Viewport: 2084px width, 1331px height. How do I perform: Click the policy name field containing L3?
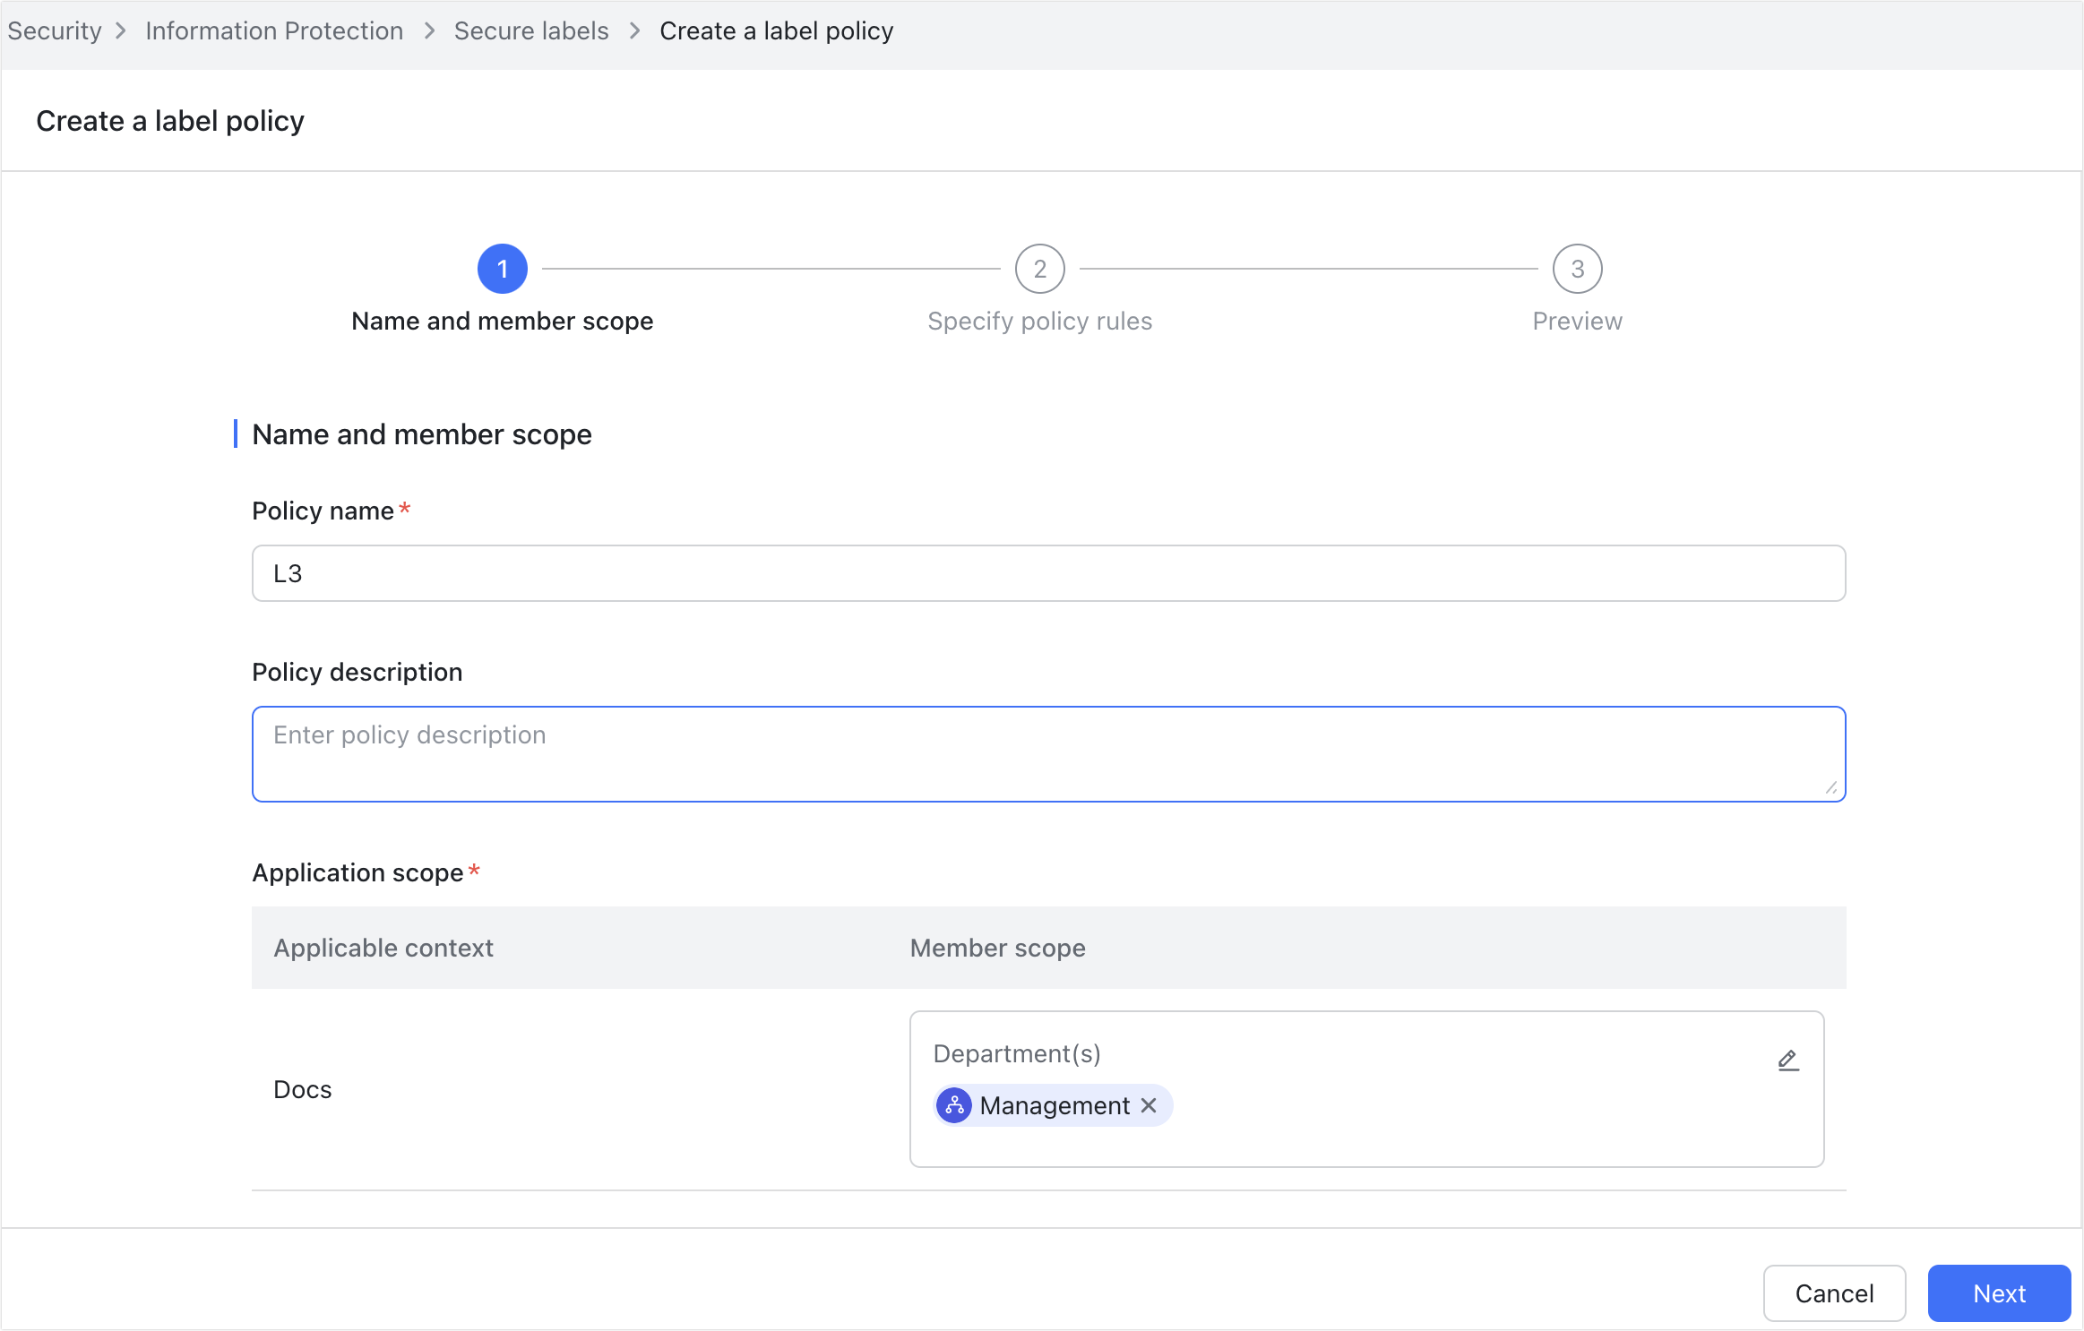coord(1048,572)
